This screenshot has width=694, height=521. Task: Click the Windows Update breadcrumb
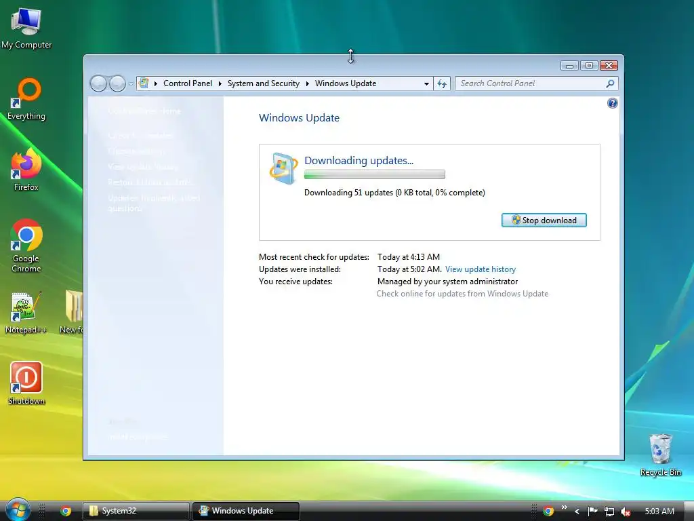pyautogui.click(x=346, y=83)
